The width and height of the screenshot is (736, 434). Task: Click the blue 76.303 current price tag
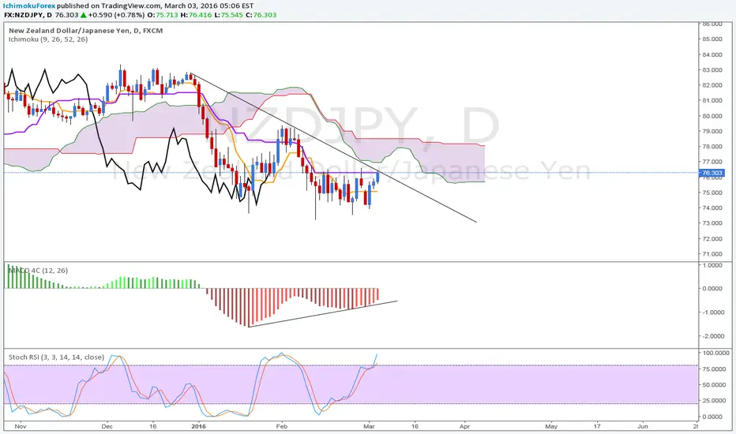click(x=712, y=173)
